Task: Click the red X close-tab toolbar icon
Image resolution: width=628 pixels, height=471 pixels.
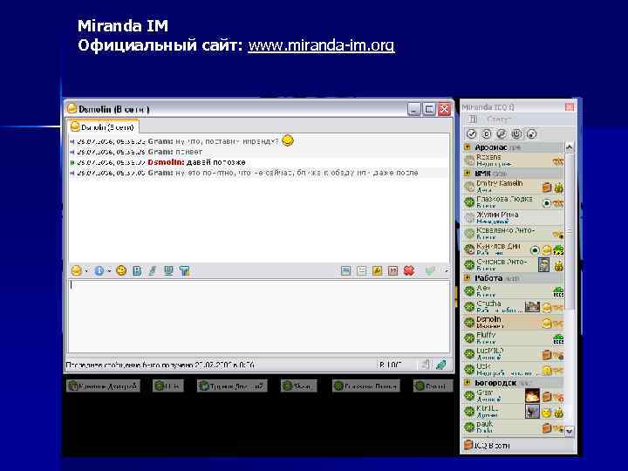Action: (x=409, y=271)
